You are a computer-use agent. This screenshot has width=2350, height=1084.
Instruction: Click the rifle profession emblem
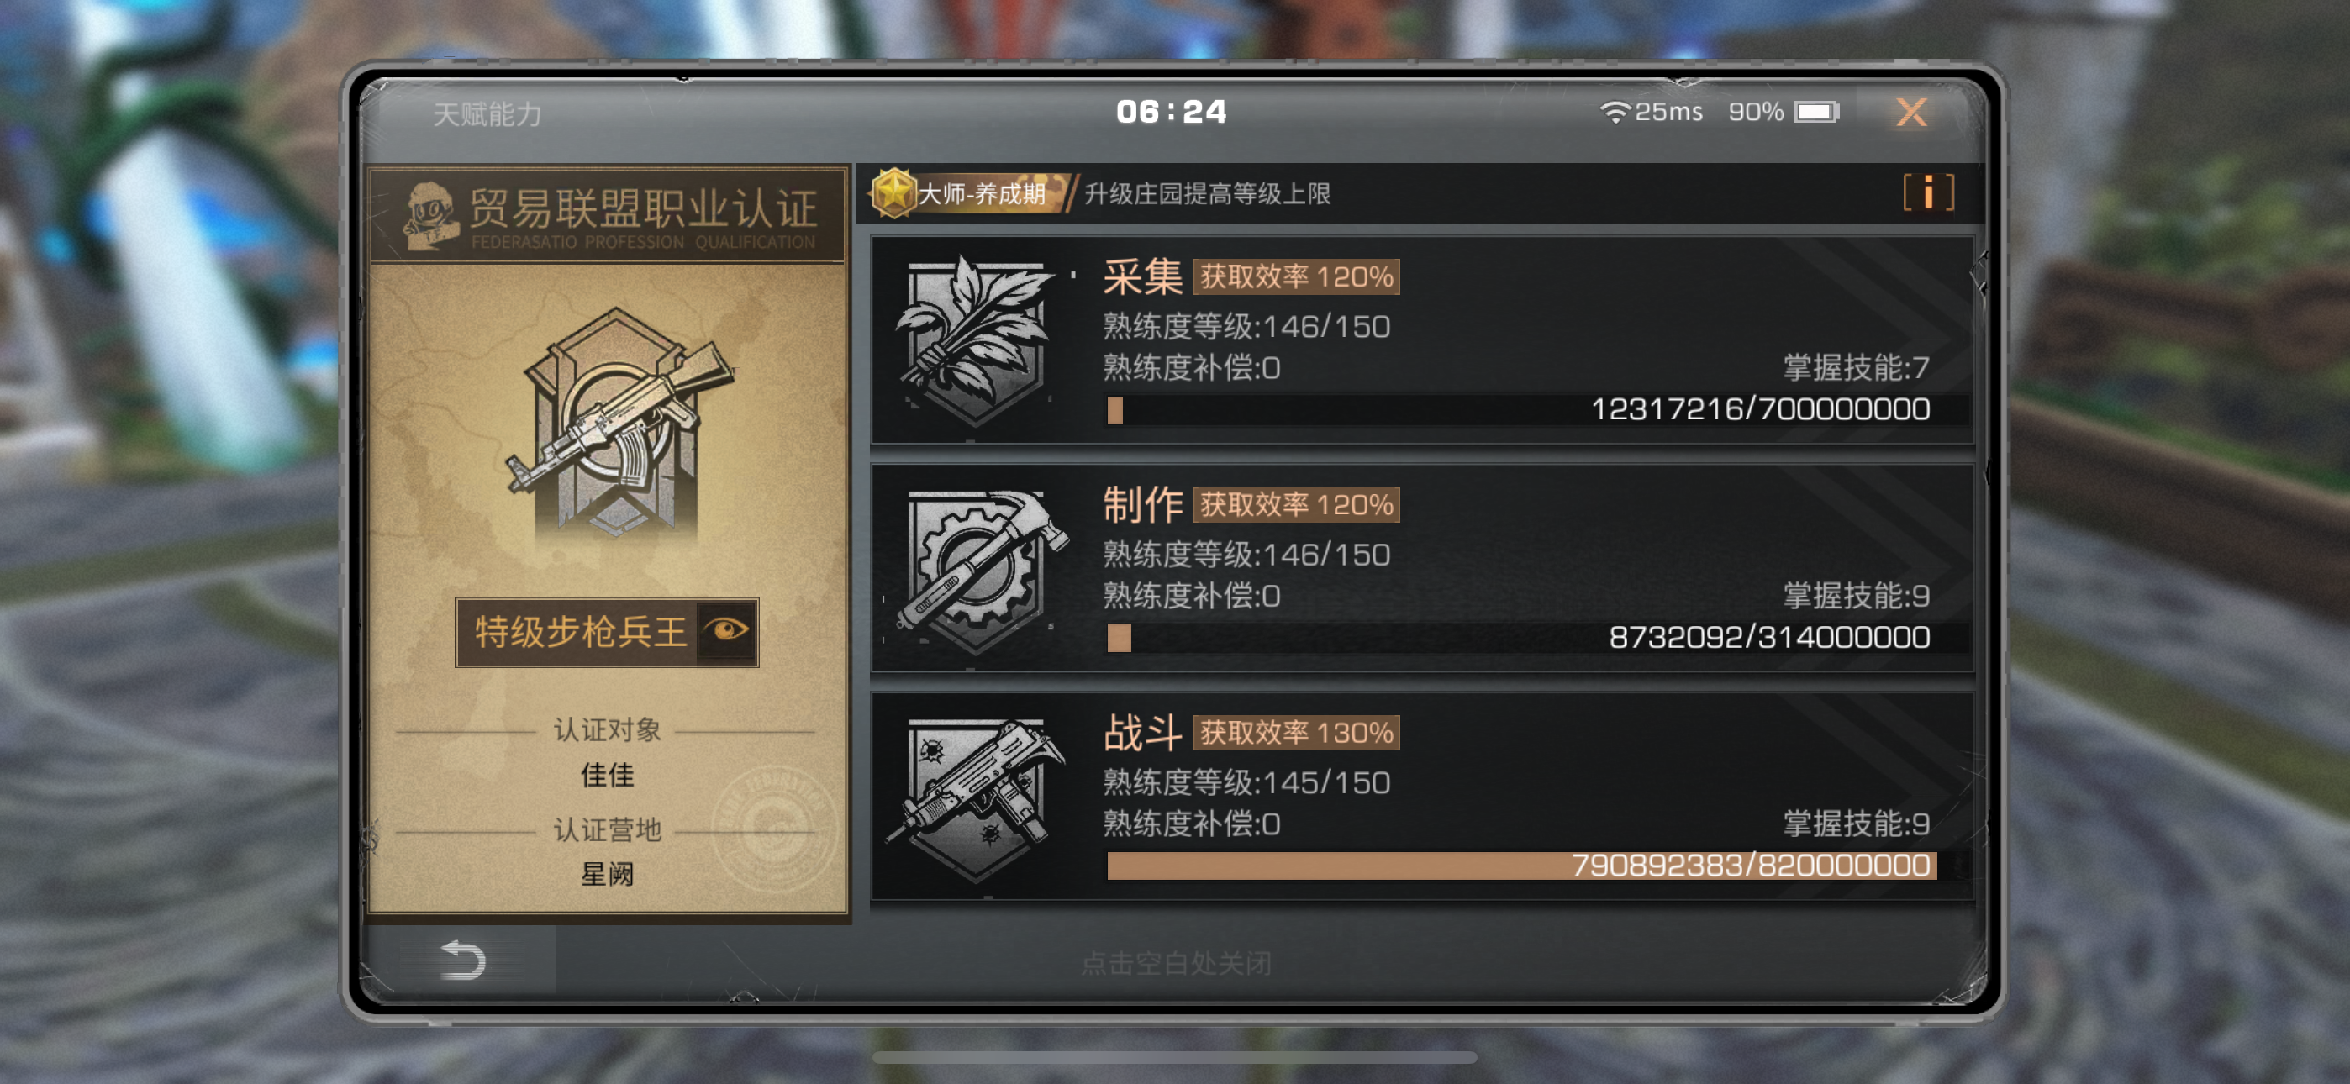pyautogui.click(x=619, y=424)
